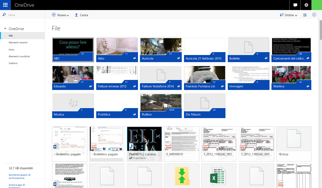Click Scarica app di OneDrive link
This screenshot has width=322, height=188.
click(17, 186)
